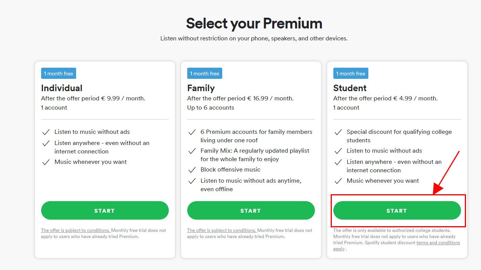
Task: Click the checkmark beside 'Listen to music without ads' Individual
Action: click(x=46, y=132)
